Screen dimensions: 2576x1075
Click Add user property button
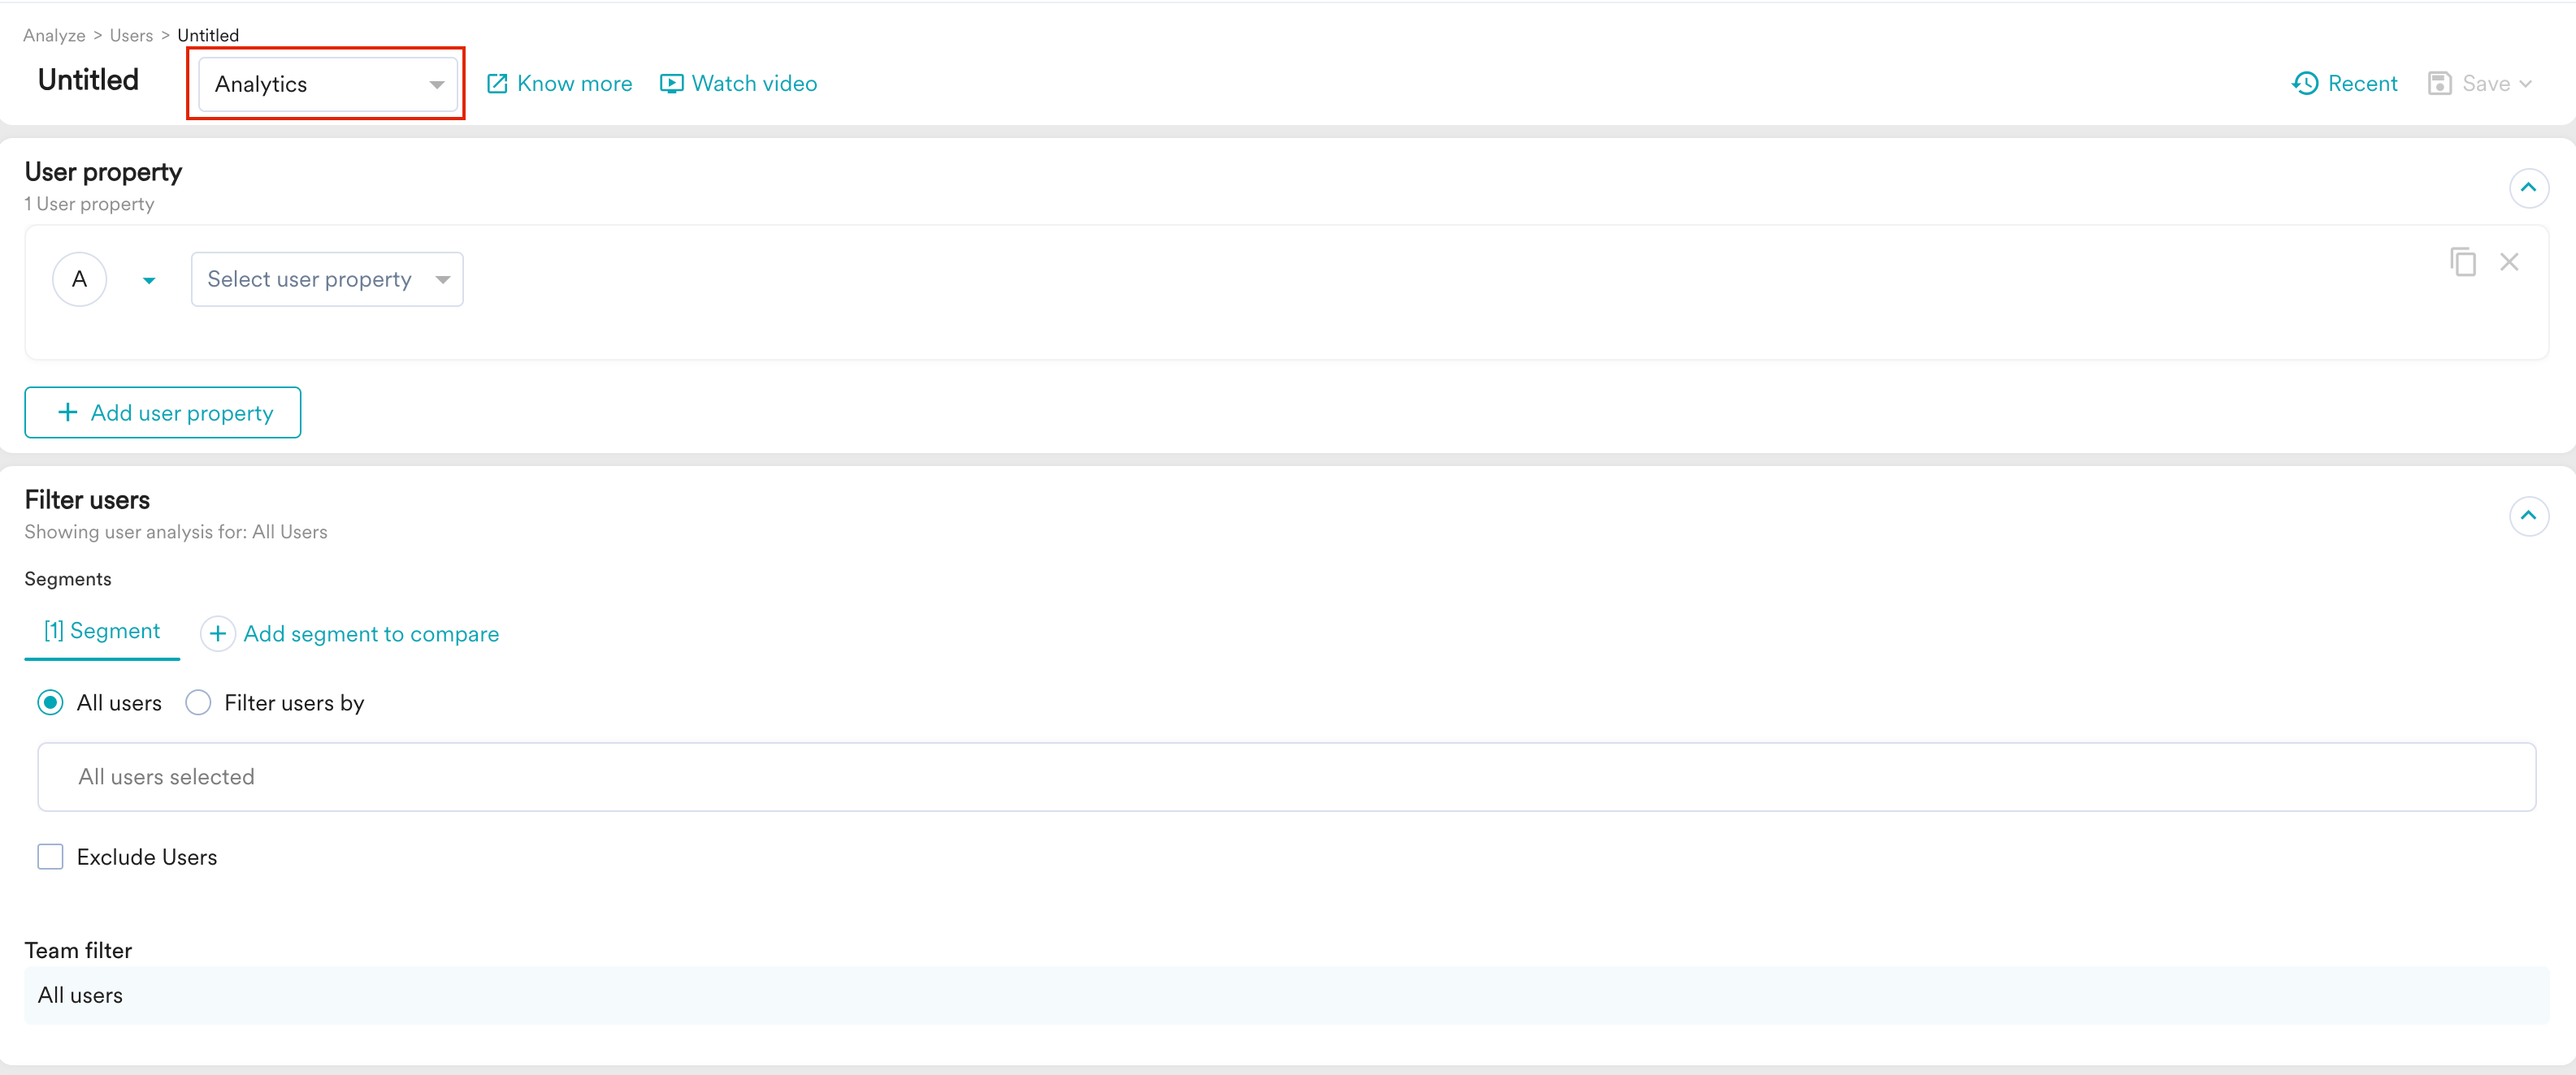coord(163,412)
